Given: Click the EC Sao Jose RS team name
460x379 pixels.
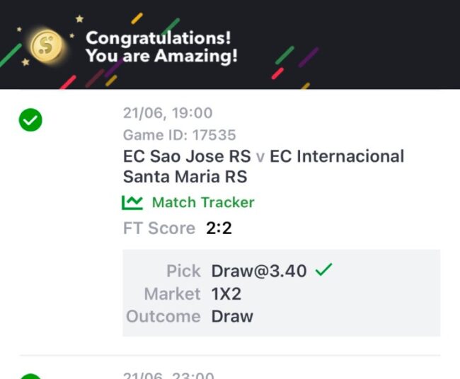Looking at the screenshot, I should [187, 156].
